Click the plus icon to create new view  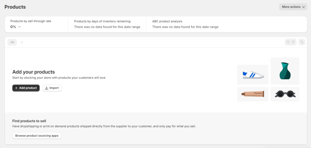point(22,42)
